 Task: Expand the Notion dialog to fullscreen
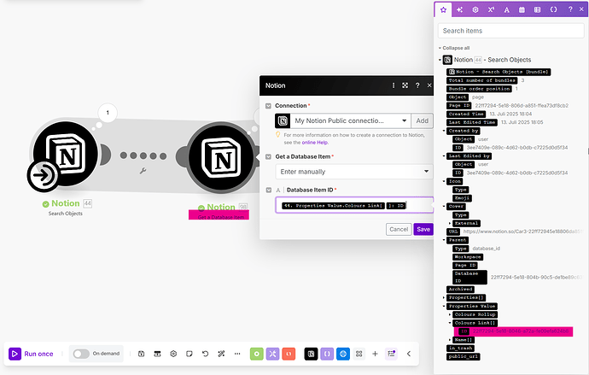pos(405,85)
